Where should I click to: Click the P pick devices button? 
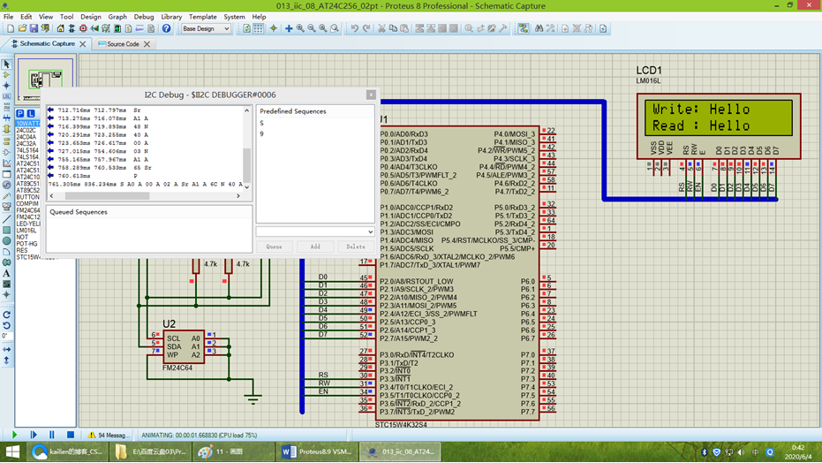coord(20,113)
